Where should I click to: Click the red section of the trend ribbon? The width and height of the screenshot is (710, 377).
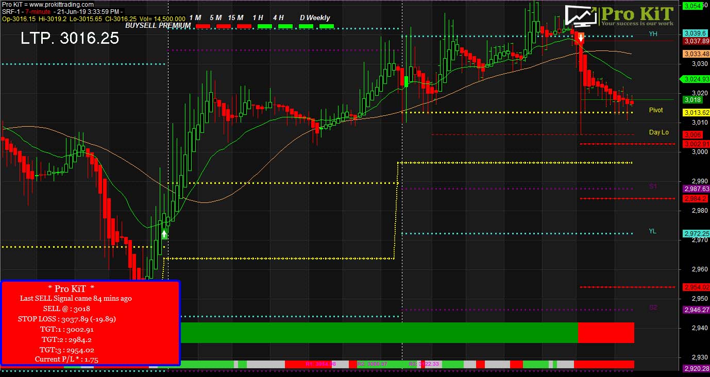tap(606, 333)
